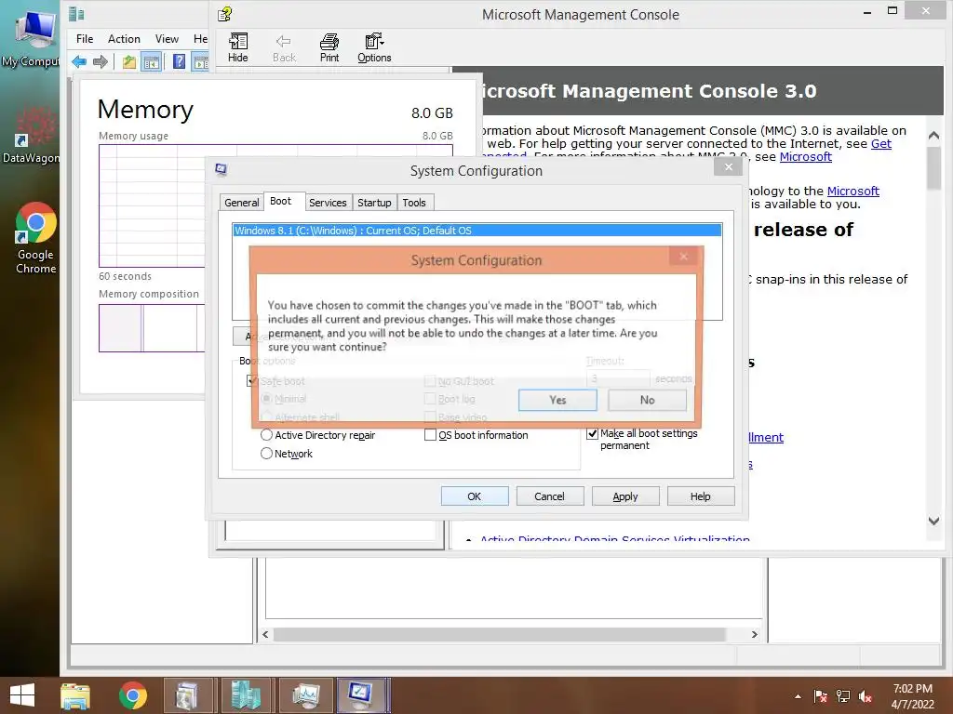Open Google Chrome desktop shortcut
Image resolution: width=953 pixels, height=714 pixels.
(x=35, y=237)
